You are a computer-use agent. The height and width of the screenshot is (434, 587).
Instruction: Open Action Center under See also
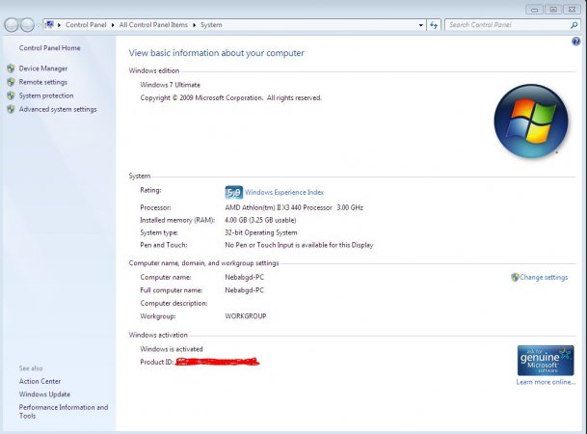(40, 381)
